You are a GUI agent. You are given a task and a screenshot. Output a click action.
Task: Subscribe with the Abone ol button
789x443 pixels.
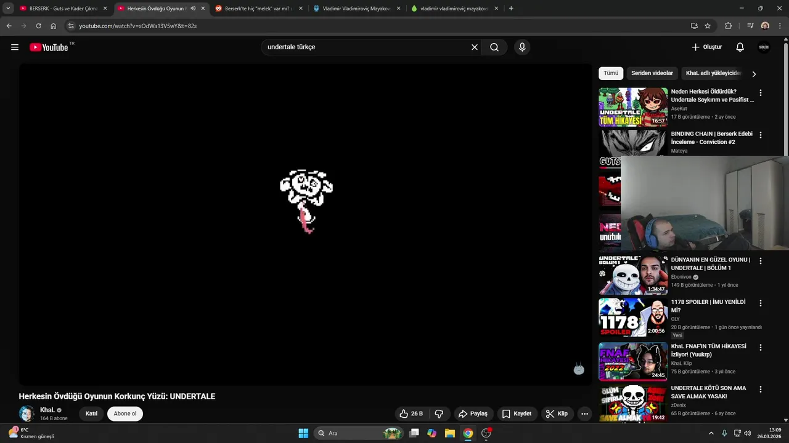(x=125, y=413)
